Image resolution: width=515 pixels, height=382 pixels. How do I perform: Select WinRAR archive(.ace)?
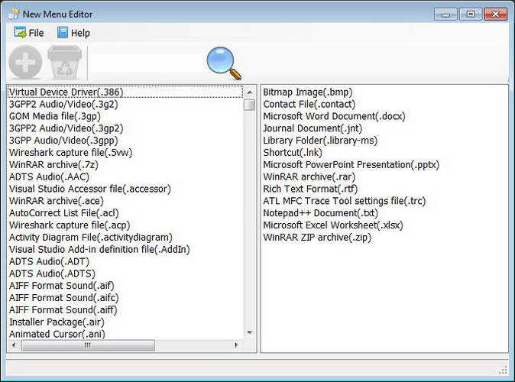(x=125, y=201)
